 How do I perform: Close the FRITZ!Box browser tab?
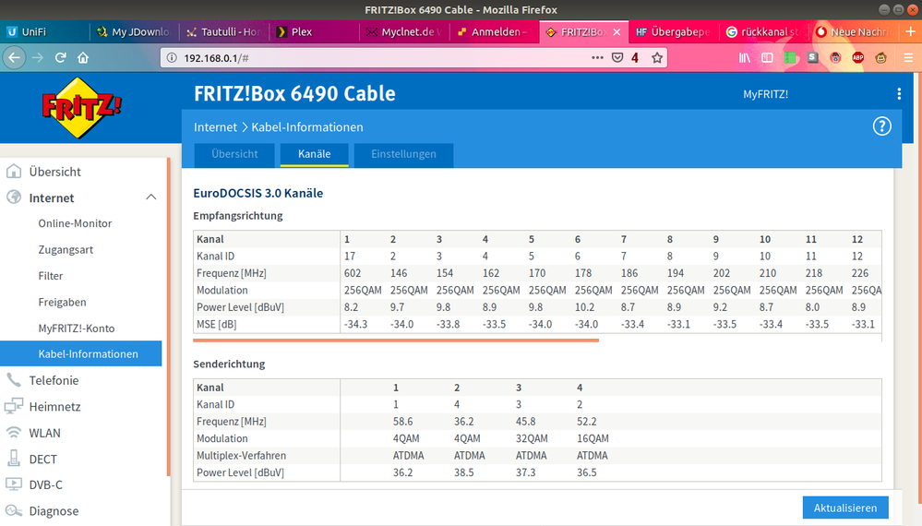[x=617, y=31]
